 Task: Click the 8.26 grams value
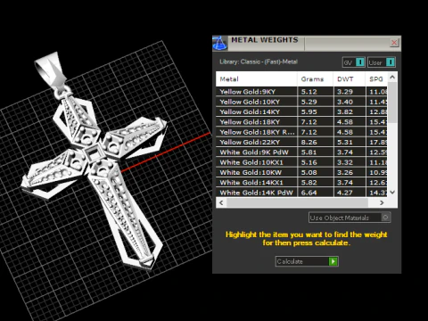coord(309,143)
